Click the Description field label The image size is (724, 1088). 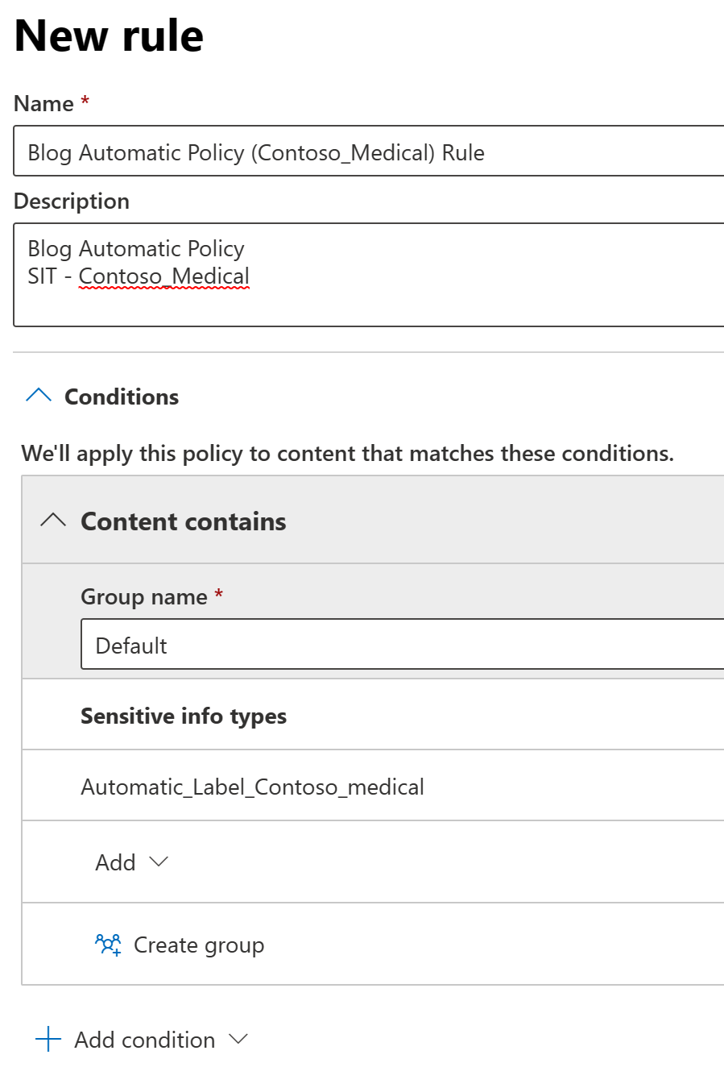pyautogui.click(x=72, y=201)
